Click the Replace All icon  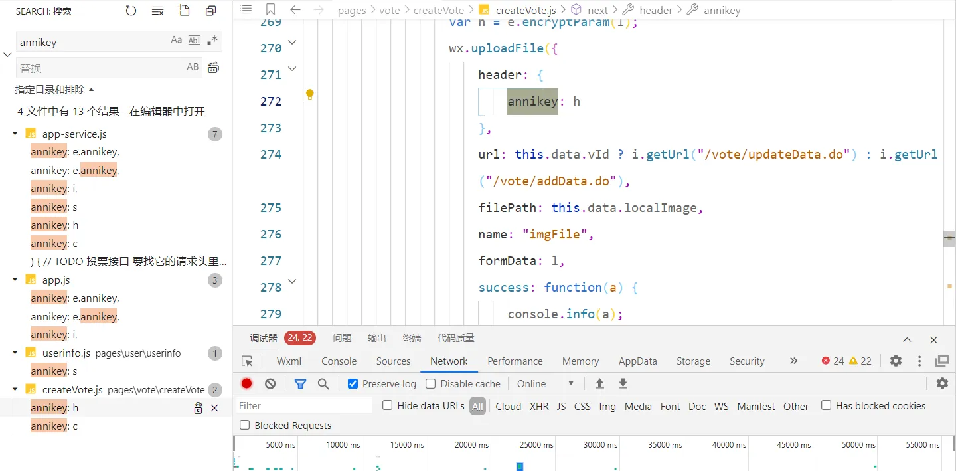(214, 67)
